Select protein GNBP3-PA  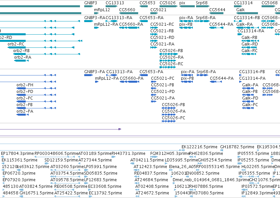click(95, 72)
